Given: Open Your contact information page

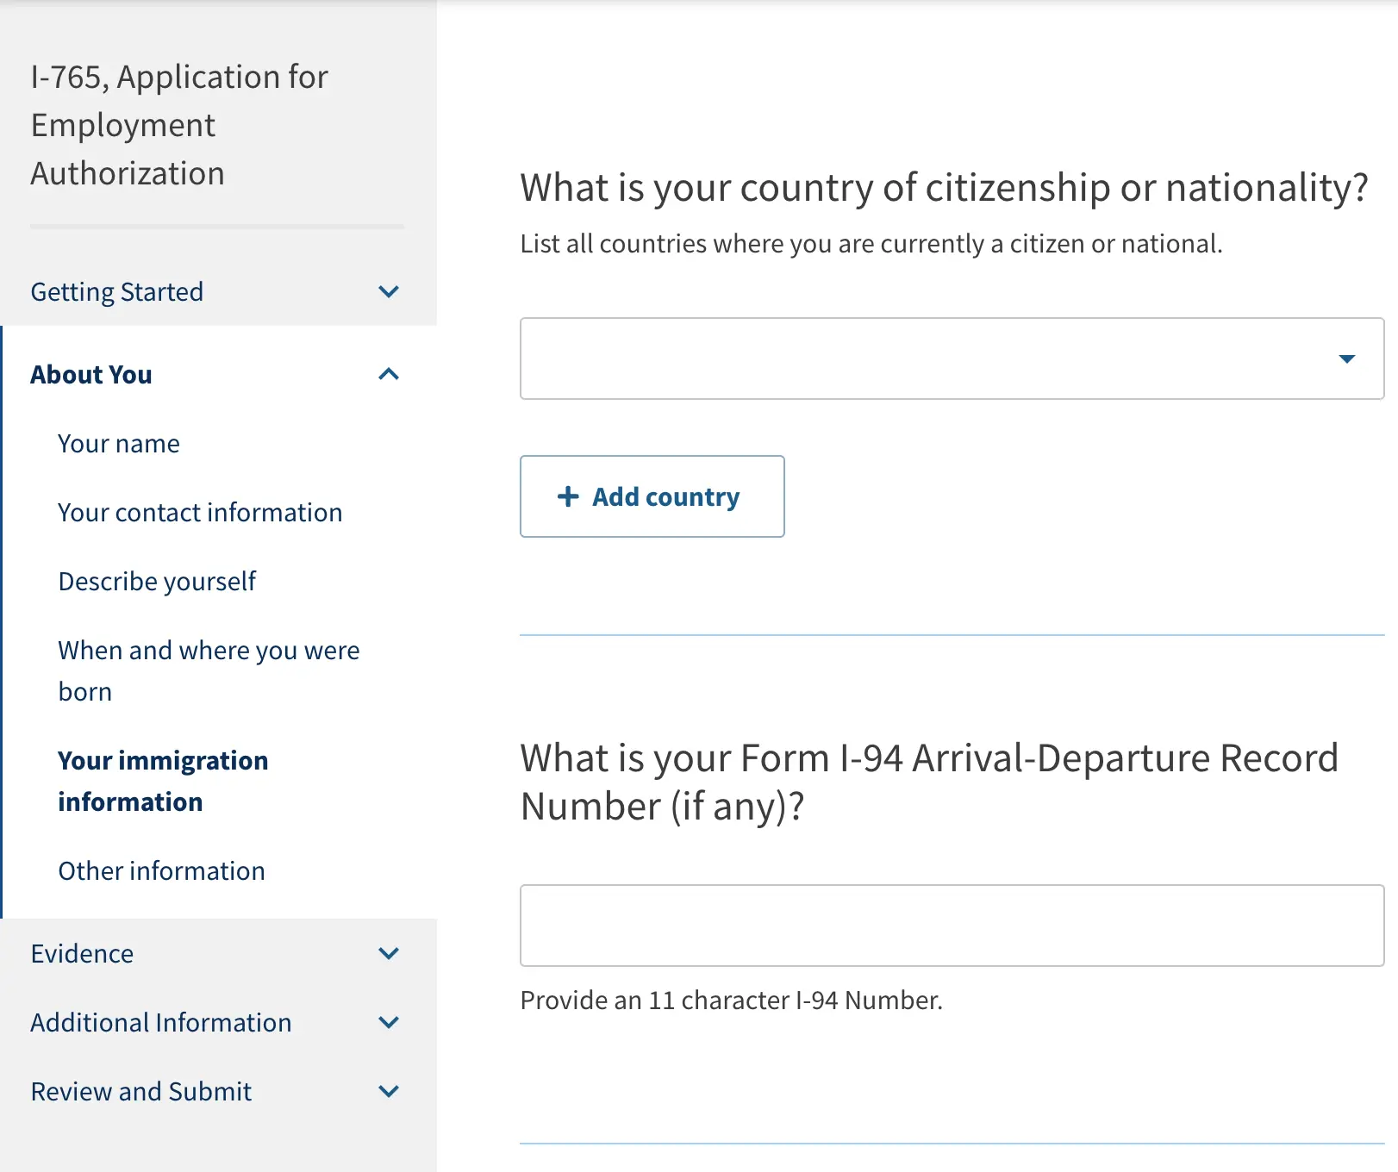Looking at the screenshot, I should pyautogui.click(x=200, y=513).
